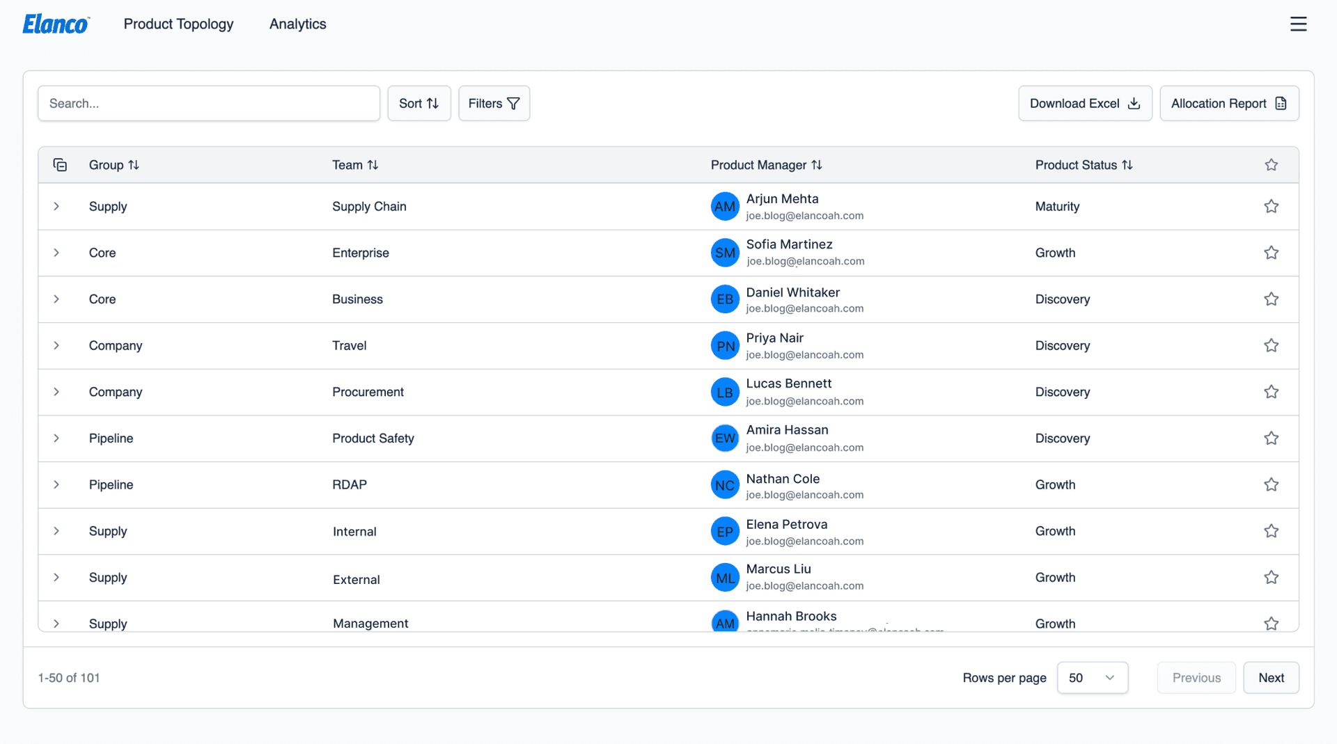1337x744 pixels.
Task: Click into the Search input field
Action: 209,104
